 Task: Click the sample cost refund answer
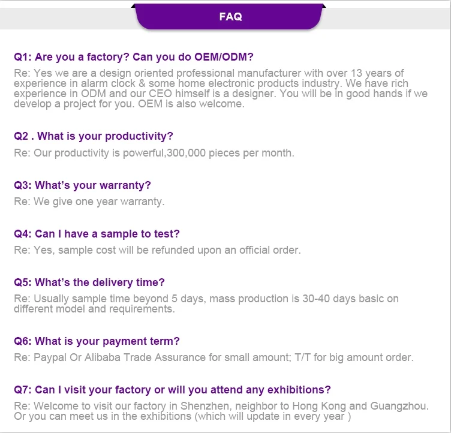click(157, 250)
